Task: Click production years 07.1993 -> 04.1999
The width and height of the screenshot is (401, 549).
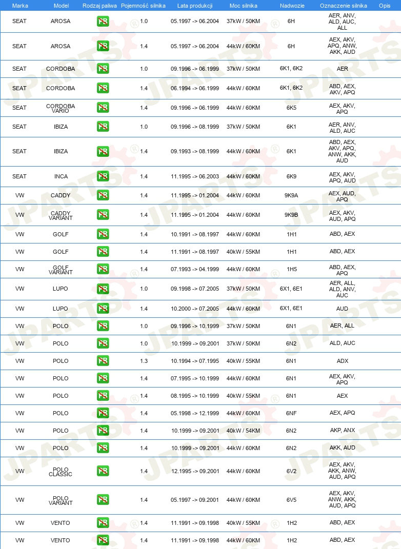Action: tap(195, 269)
